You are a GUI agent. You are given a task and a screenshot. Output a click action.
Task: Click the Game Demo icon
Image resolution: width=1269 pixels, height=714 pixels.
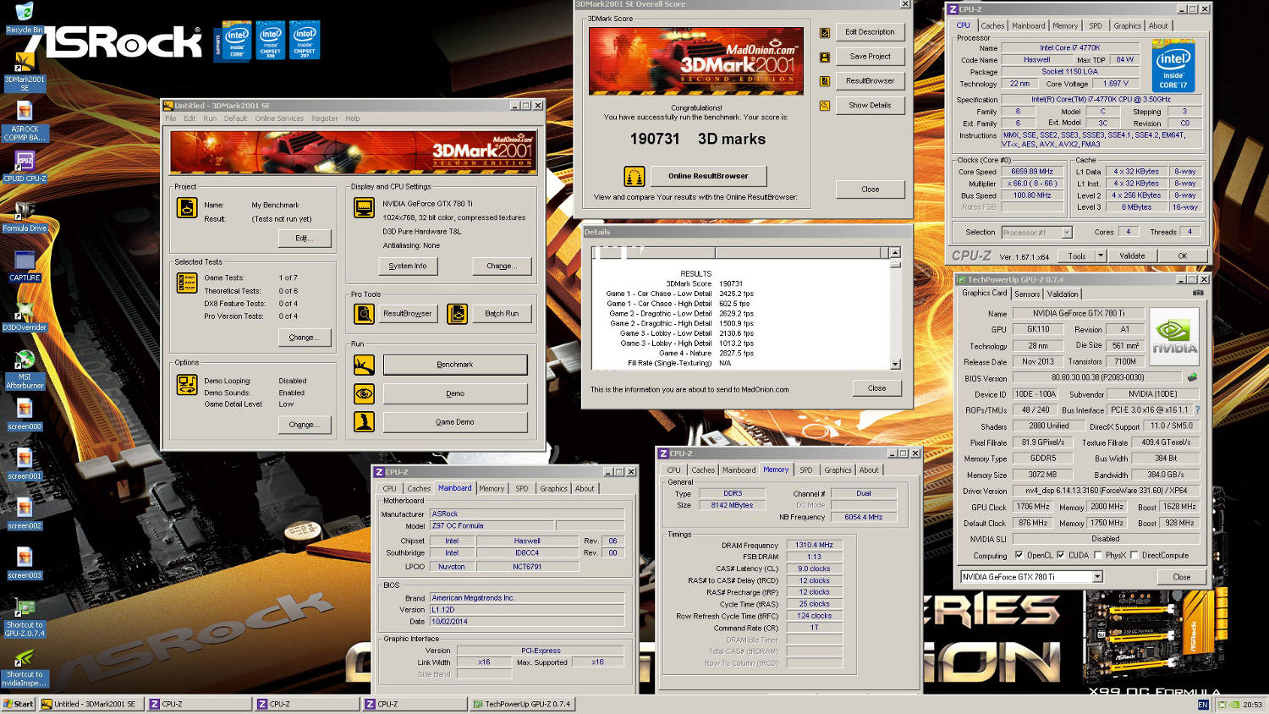(364, 421)
